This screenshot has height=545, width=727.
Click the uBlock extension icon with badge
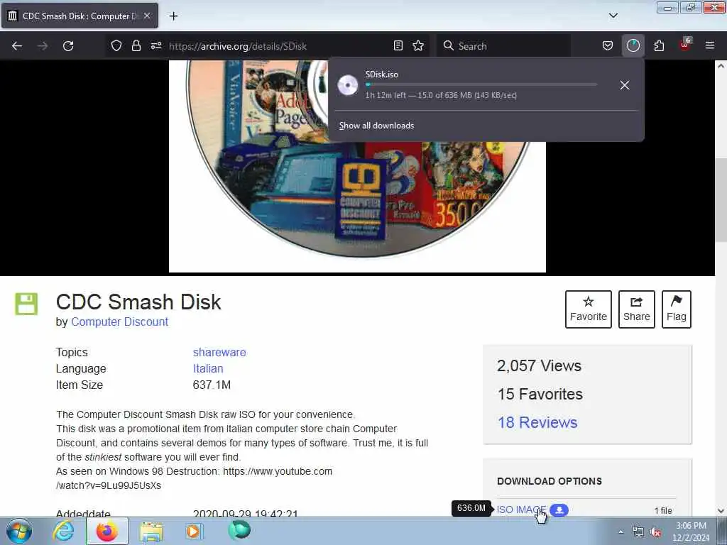685,45
